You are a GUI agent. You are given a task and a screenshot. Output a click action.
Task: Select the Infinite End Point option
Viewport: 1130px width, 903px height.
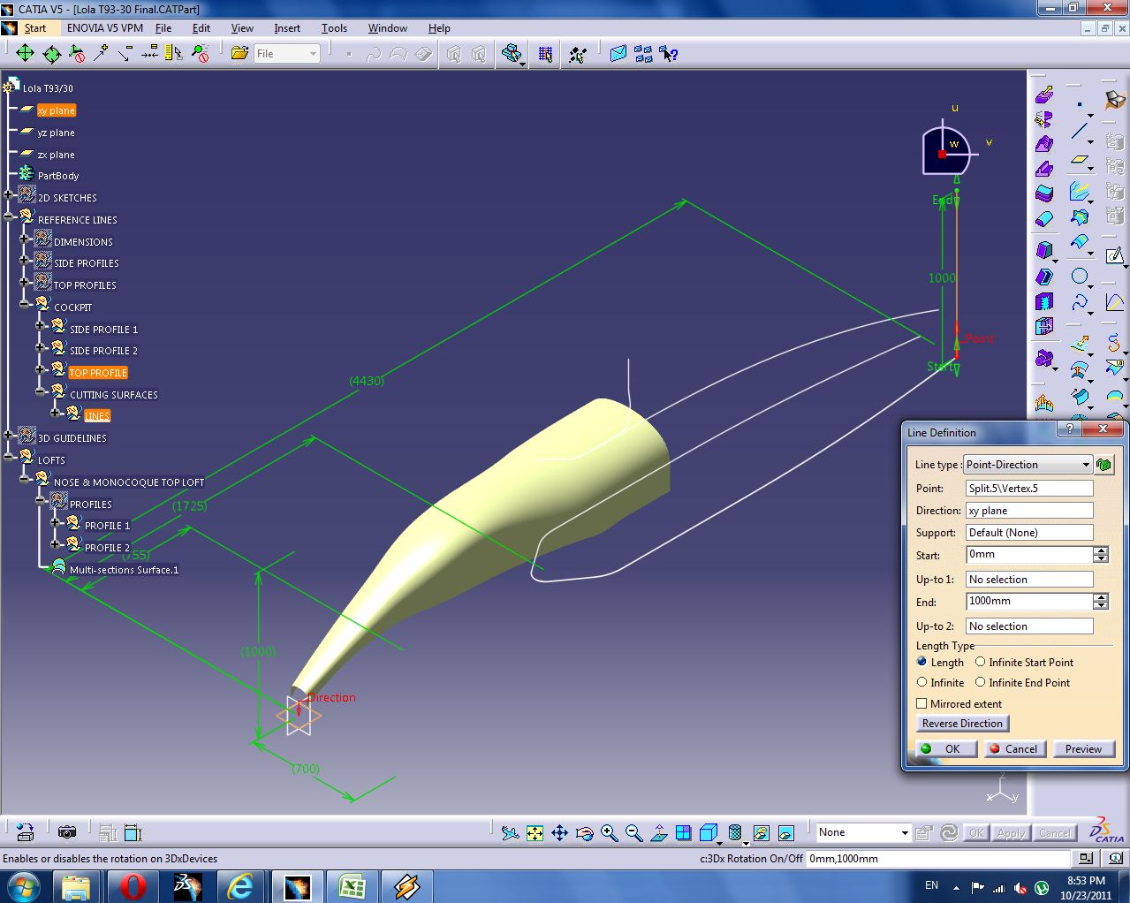click(x=980, y=682)
